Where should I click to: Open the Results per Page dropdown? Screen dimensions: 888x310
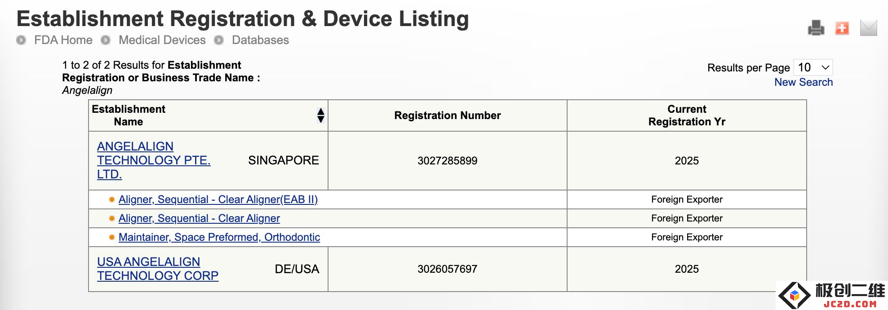pyautogui.click(x=813, y=67)
